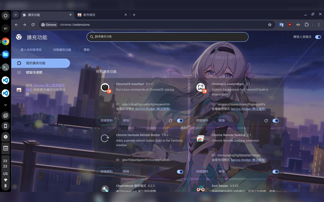Image resolution: width=324 pixels, height=202 pixels.
Task: Remove the Chrome Remote Desktop extension
Action: point(222,172)
